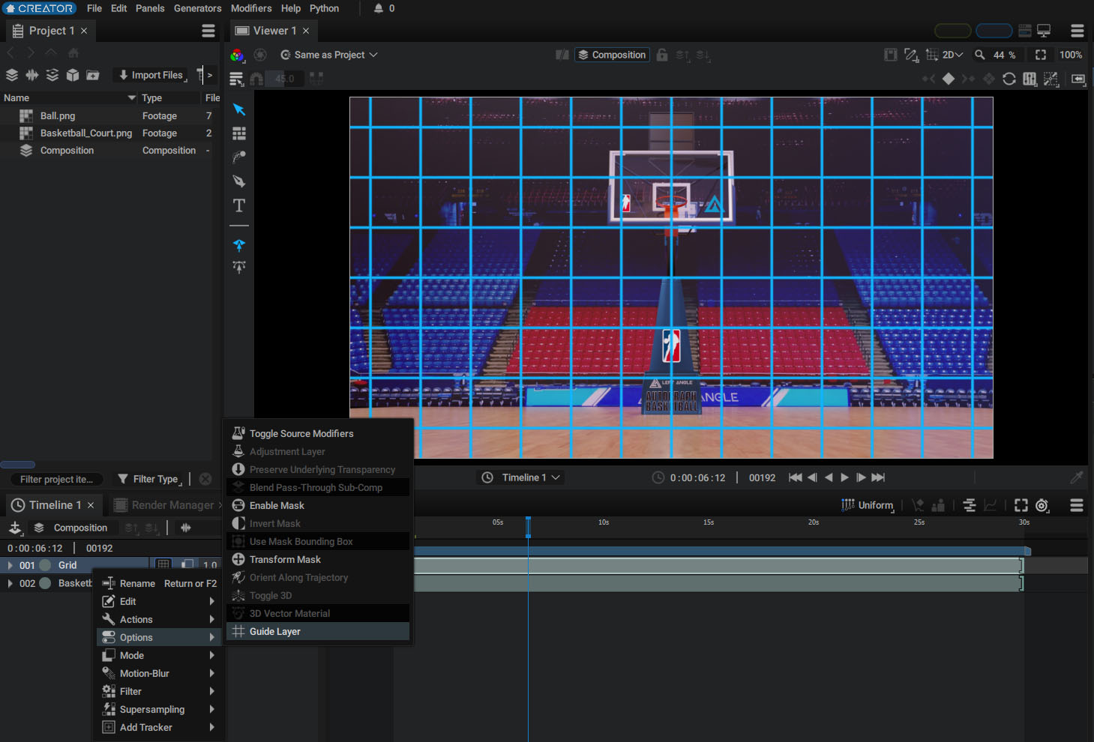Open the Generators menu
Image resolution: width=1094 pixels, height=742 pixels.
[x=198, y=8]
